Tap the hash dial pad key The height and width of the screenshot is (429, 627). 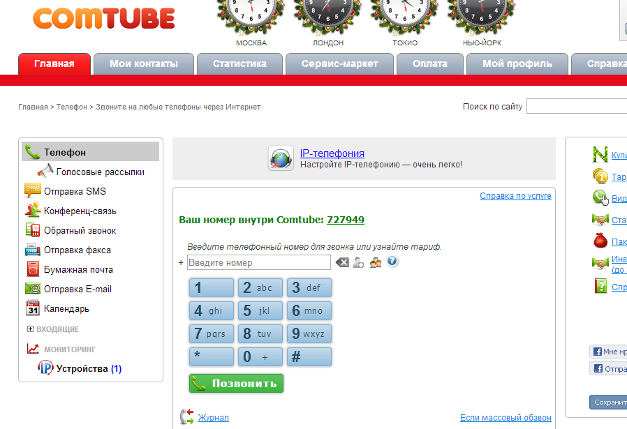309,356
